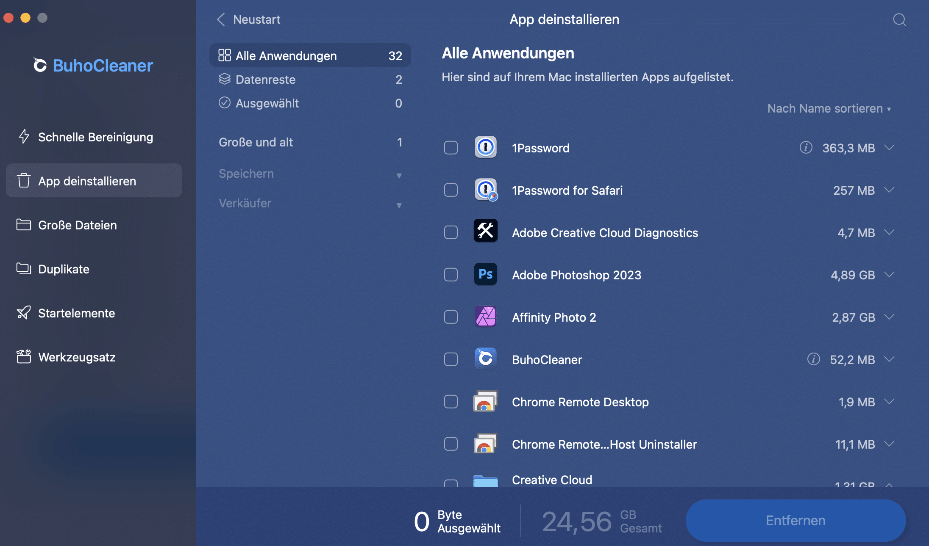Click the BuhoCleaner brand name text

(103, 66)
